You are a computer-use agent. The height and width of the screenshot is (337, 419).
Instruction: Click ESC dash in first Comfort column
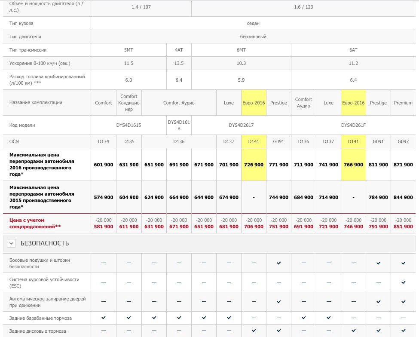(x=104, y=282)
